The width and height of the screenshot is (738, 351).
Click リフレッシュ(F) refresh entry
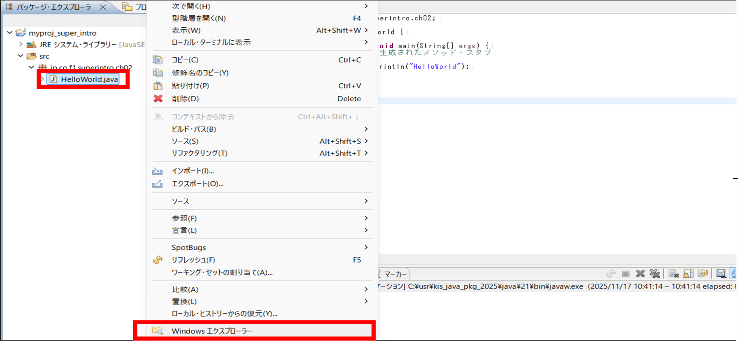pyautogui.click(x=193, y=260)
